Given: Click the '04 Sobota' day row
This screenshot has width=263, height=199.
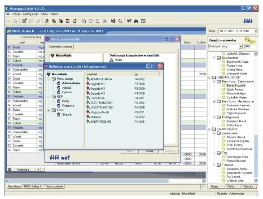Looking at the screenshot, I should point(25,61).
